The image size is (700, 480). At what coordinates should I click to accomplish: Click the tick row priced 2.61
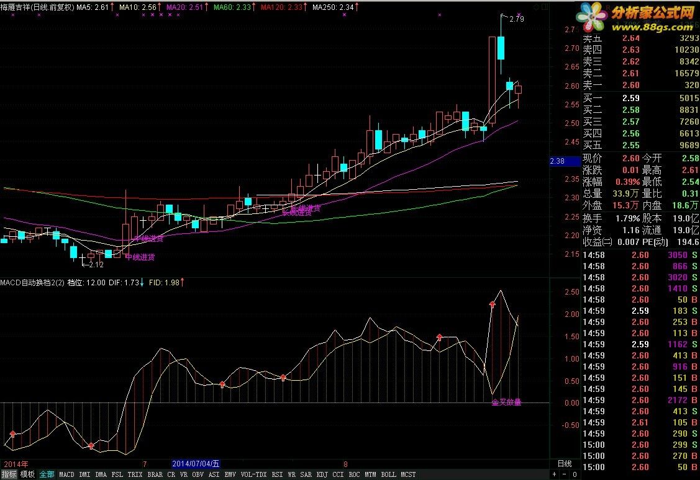(x=640, y=422)
